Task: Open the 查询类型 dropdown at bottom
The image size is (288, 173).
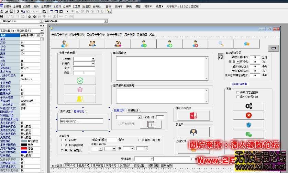Action: click(152, 159)
